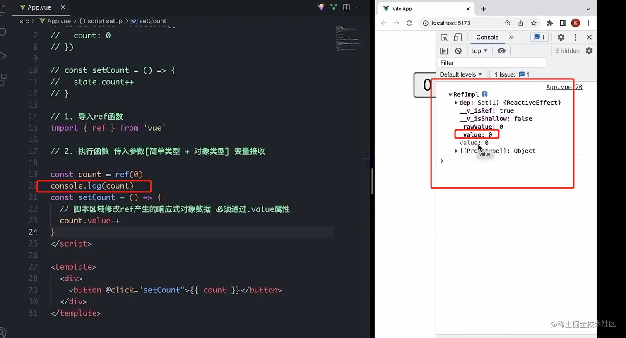Open the red profile avatar

point(575,23)
